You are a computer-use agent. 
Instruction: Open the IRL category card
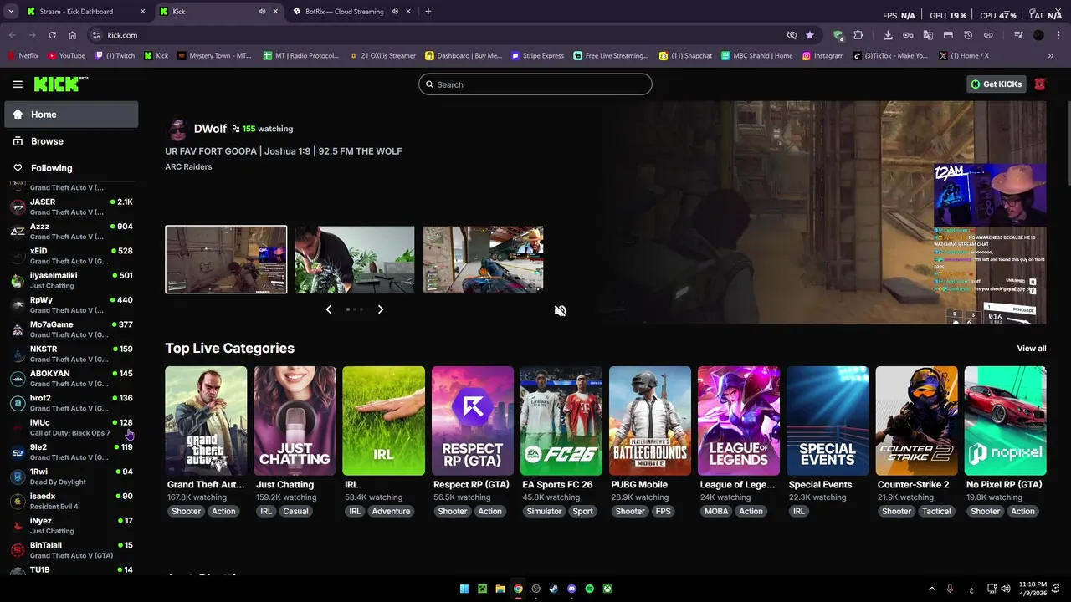click(383, 421)
